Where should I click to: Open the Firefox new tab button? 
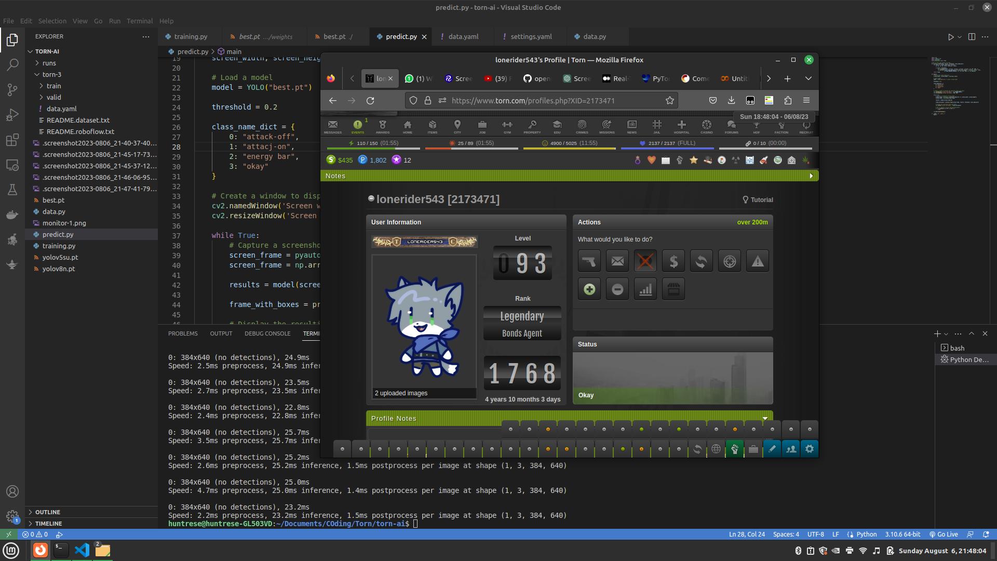787,78
